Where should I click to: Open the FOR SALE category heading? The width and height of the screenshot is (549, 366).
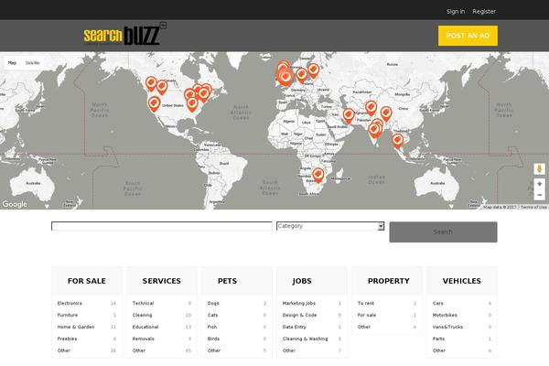87,281
